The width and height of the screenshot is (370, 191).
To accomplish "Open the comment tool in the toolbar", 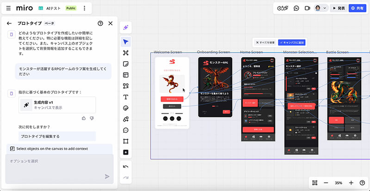I will pyautogui.click(x=126, y=130).
